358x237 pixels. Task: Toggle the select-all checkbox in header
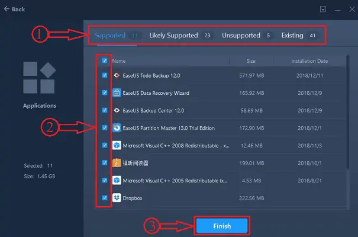pos(105,60)
